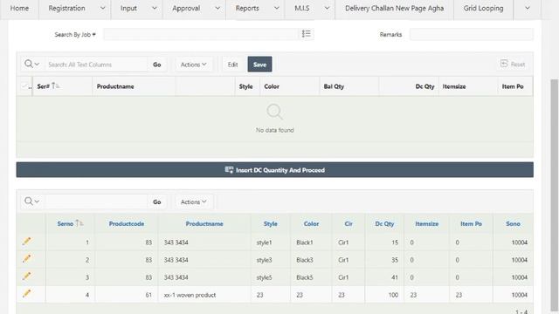Click the lower grid search magnifier icon
The width and height of the screenshot is (559, 314).
point(29,201)
